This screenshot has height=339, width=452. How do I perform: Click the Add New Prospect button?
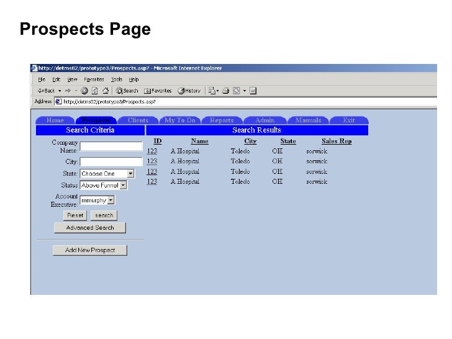pos(90,250)
